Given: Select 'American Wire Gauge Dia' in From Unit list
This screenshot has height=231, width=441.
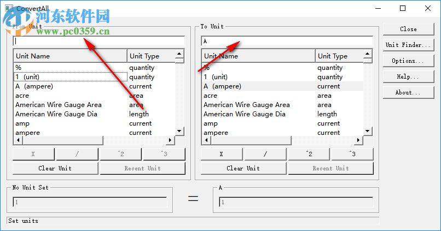Looking at the screenshot, I should (x=95, y=114).
